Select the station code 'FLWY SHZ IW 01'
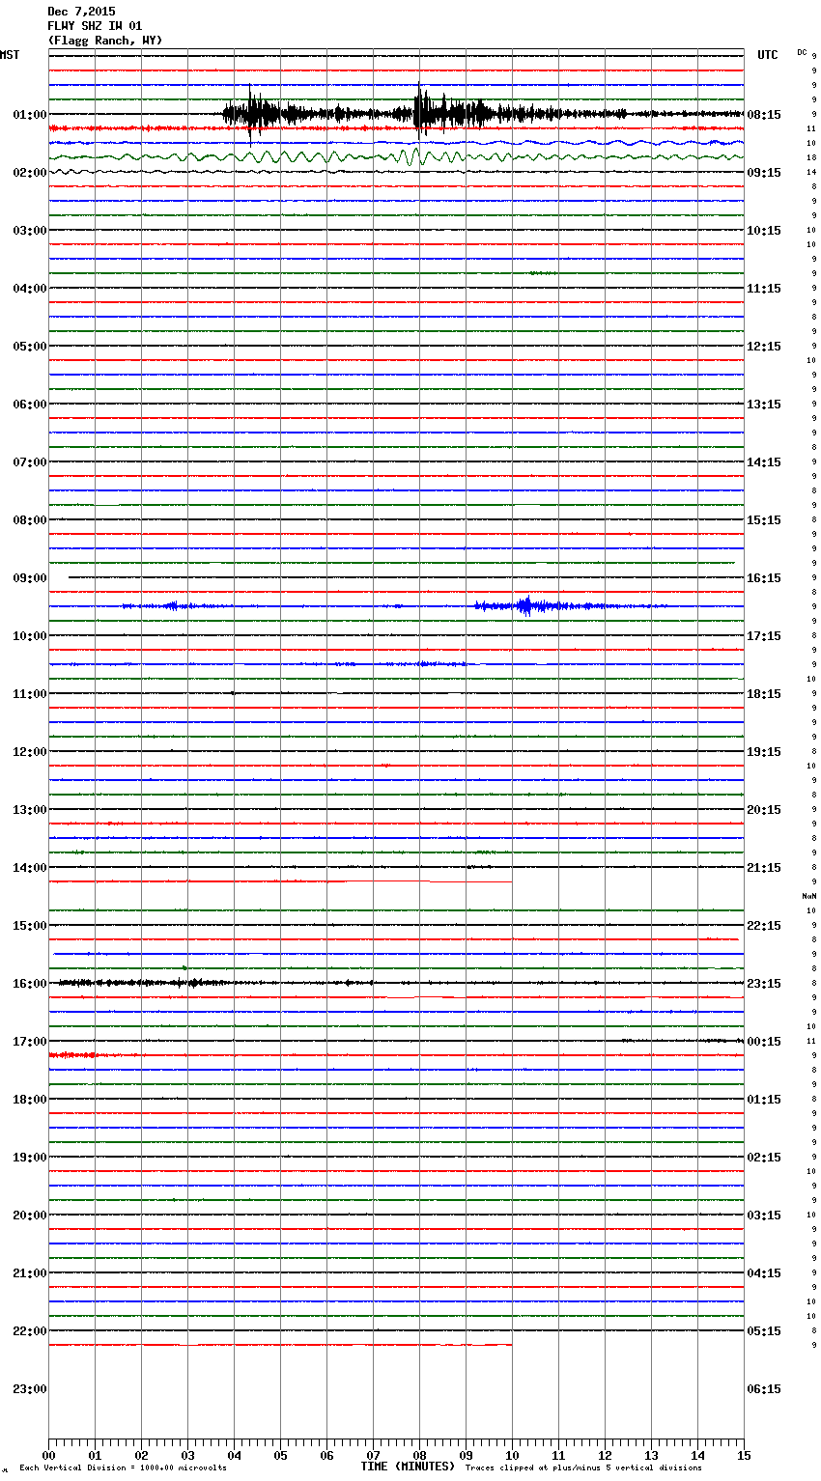The width and height of the screenshot is (821, 1481). click(95, 26)
